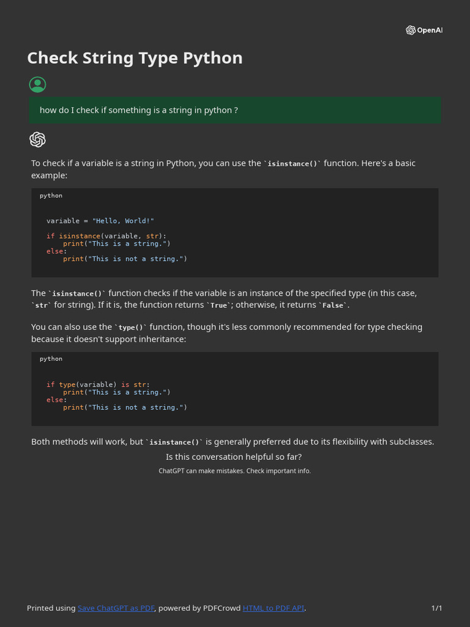Viewport: 470px width, 627px height.
Task: Click the inline True code word
Action: coord(218,306)
